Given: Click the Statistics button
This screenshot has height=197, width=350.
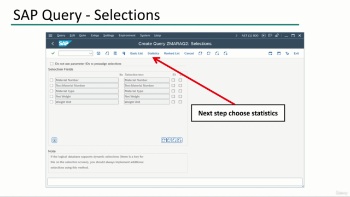Looking at the screenshot, I should coord(153,54).
